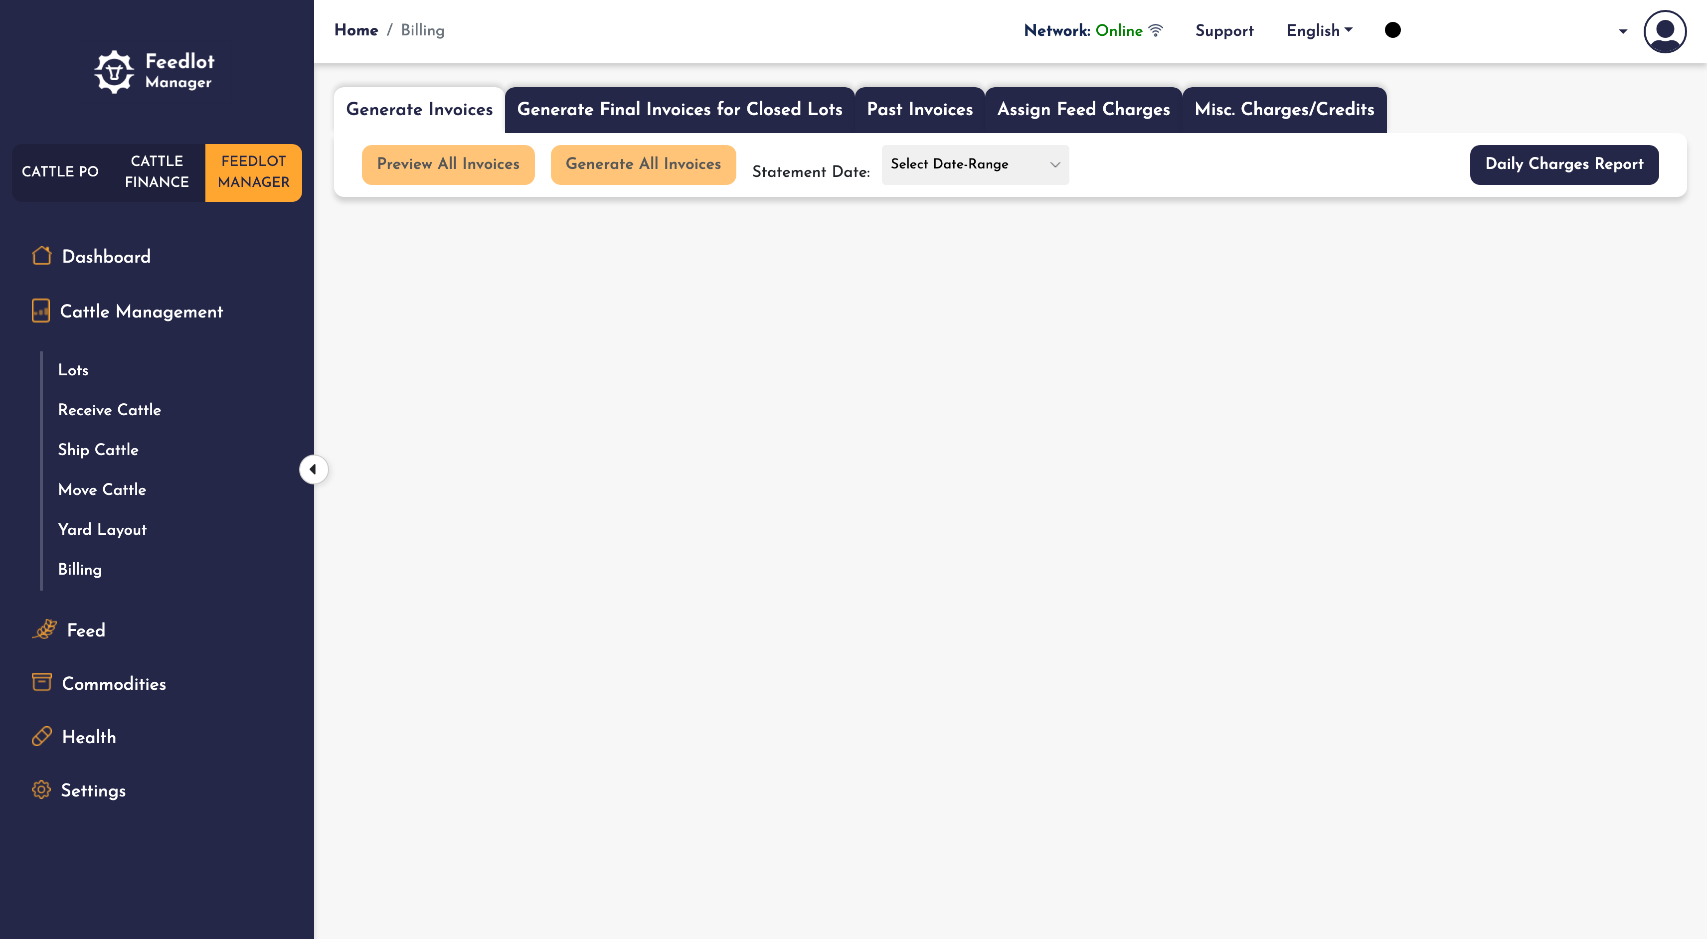Open the Feed menu

(85, 630)
